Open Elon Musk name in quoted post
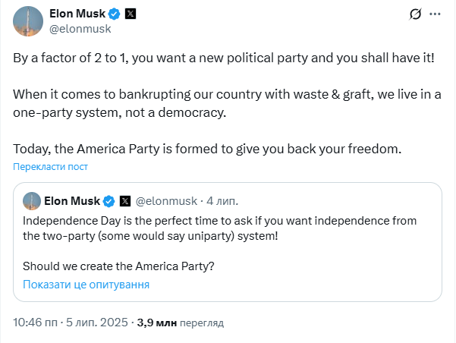Viewport: 456px width, 343px height. (73, 201)
